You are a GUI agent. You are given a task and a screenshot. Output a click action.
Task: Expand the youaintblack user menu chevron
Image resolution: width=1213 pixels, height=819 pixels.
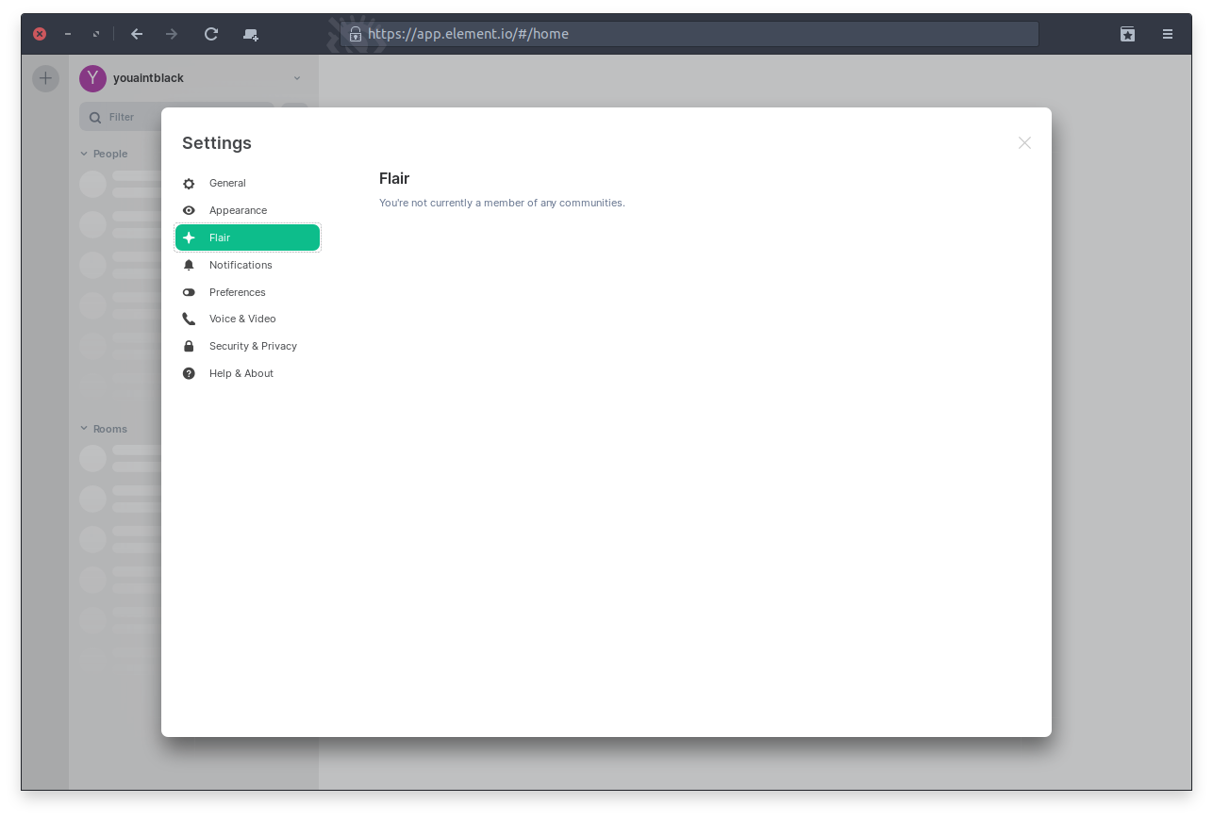[x=297, y=78]
